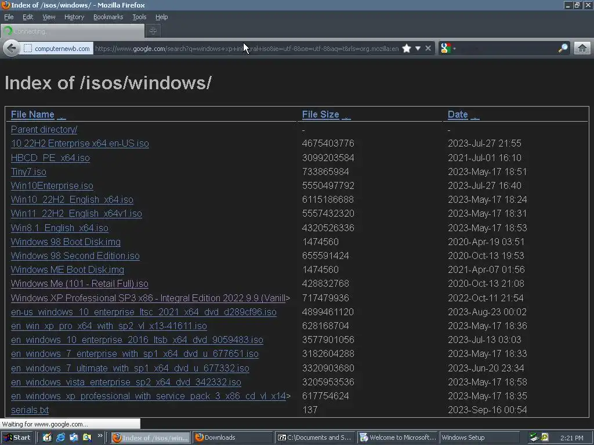This screenshot has width=594, height=445.
Task: Launch Outlook Express quick launch icon
Action: pyautogui.click(x=74, y=437)
